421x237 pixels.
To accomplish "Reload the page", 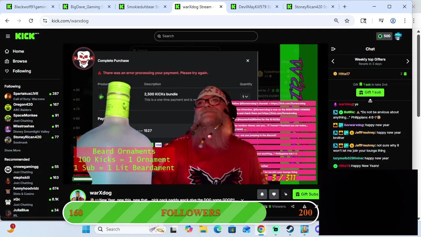I will tap(31, 21).
